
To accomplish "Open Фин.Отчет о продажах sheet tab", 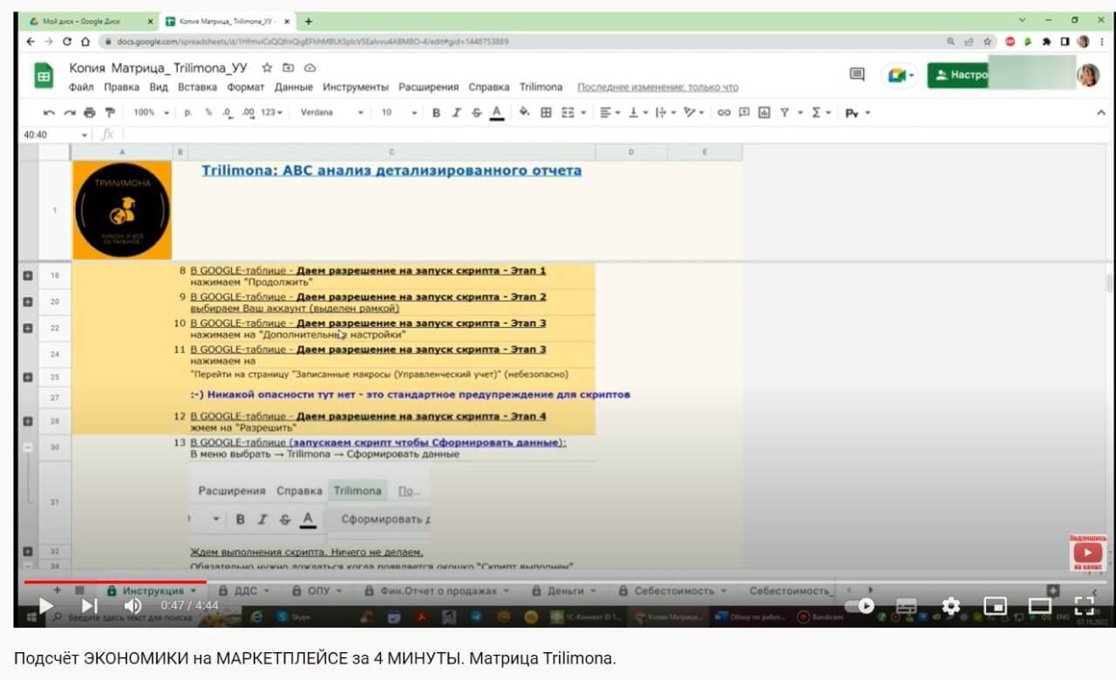I will (x=437, y=591).
